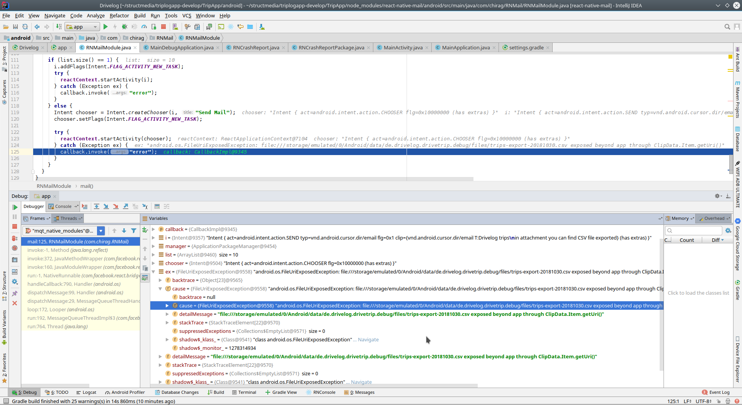The image size is (742, 405).
Task: Toggle the 1: Project tool window
Action: click(4, 59)
